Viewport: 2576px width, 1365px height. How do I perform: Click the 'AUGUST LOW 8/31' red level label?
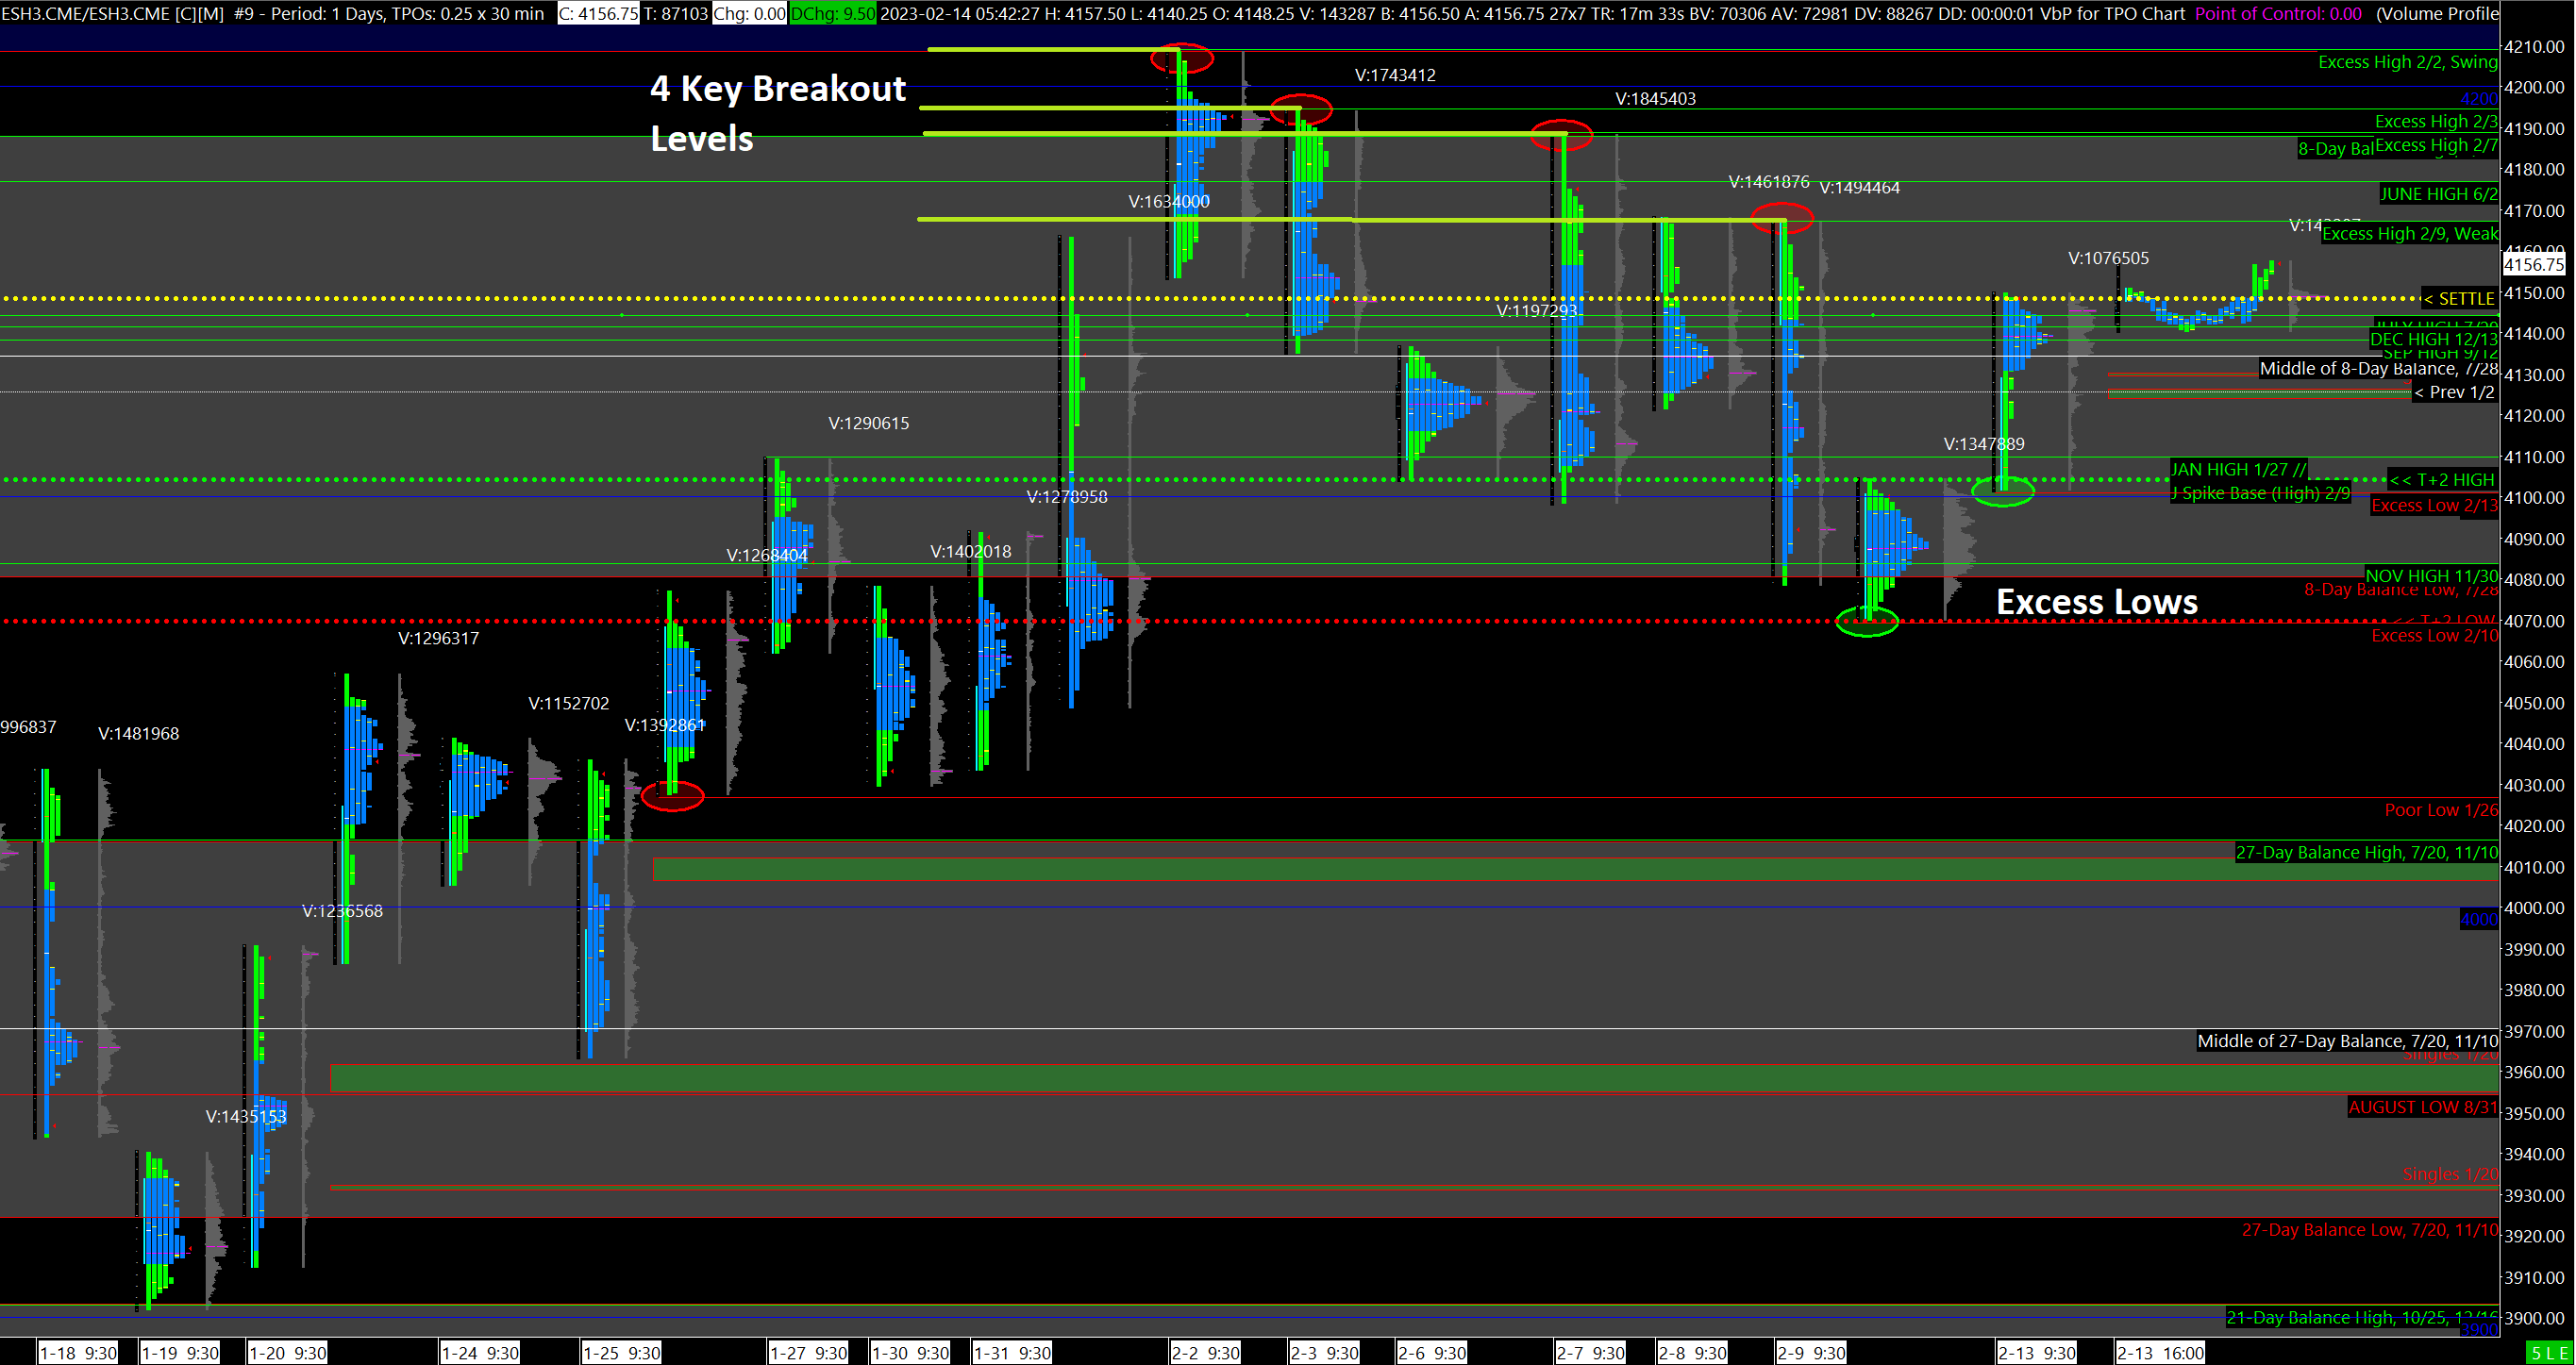(x=2422, y=1107)
